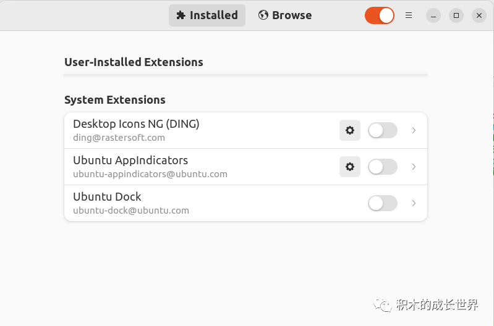494x326 pixels.
Task: Select the Ubuntu AppIndicators title text
Action: click(x=130, y=161)
